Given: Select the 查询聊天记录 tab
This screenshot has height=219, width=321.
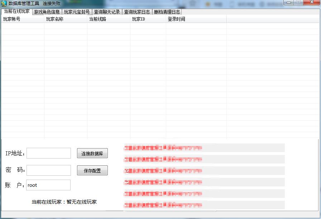Looking at the screenshot, I should click(107, 12).
